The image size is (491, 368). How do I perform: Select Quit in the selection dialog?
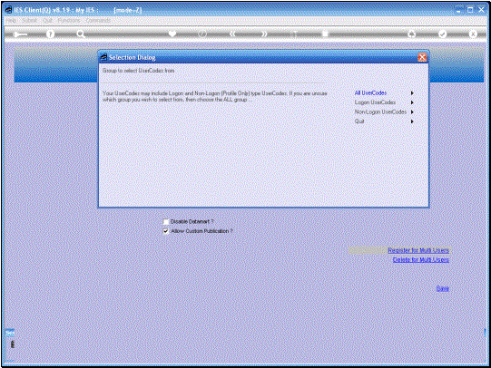[359, 121]
